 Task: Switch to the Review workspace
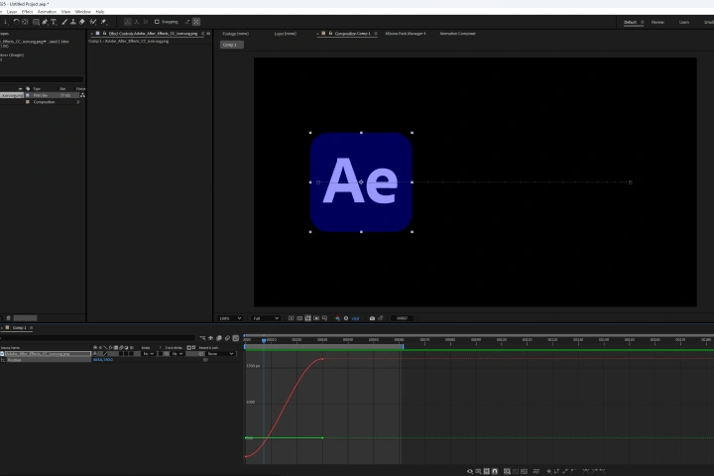click(x=657, y=22)
